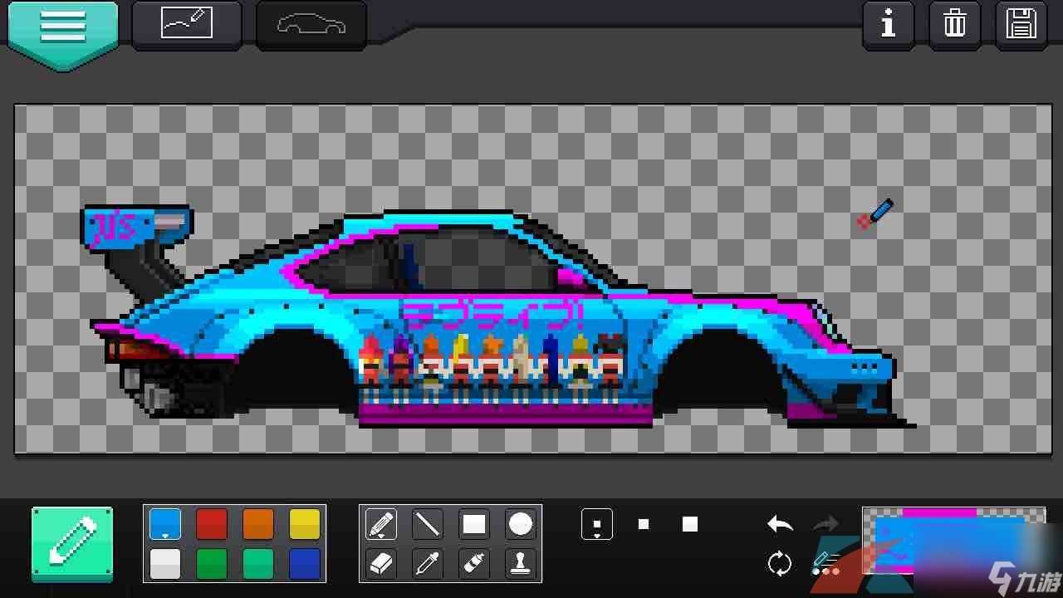
Task: Select the straight line tool
Action: coord(428,525)
